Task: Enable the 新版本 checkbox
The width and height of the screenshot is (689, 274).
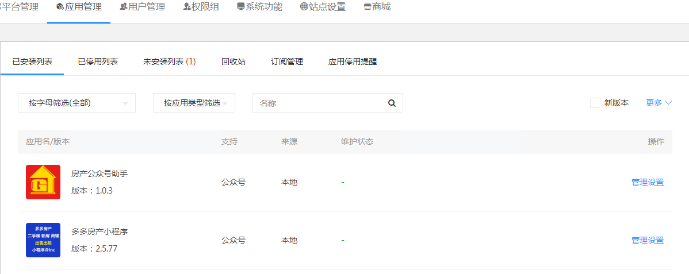Action: (595, 103)
